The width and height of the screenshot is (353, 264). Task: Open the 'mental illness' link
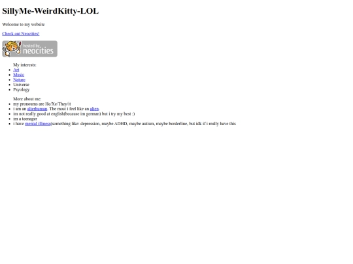[x=38, y=124]
